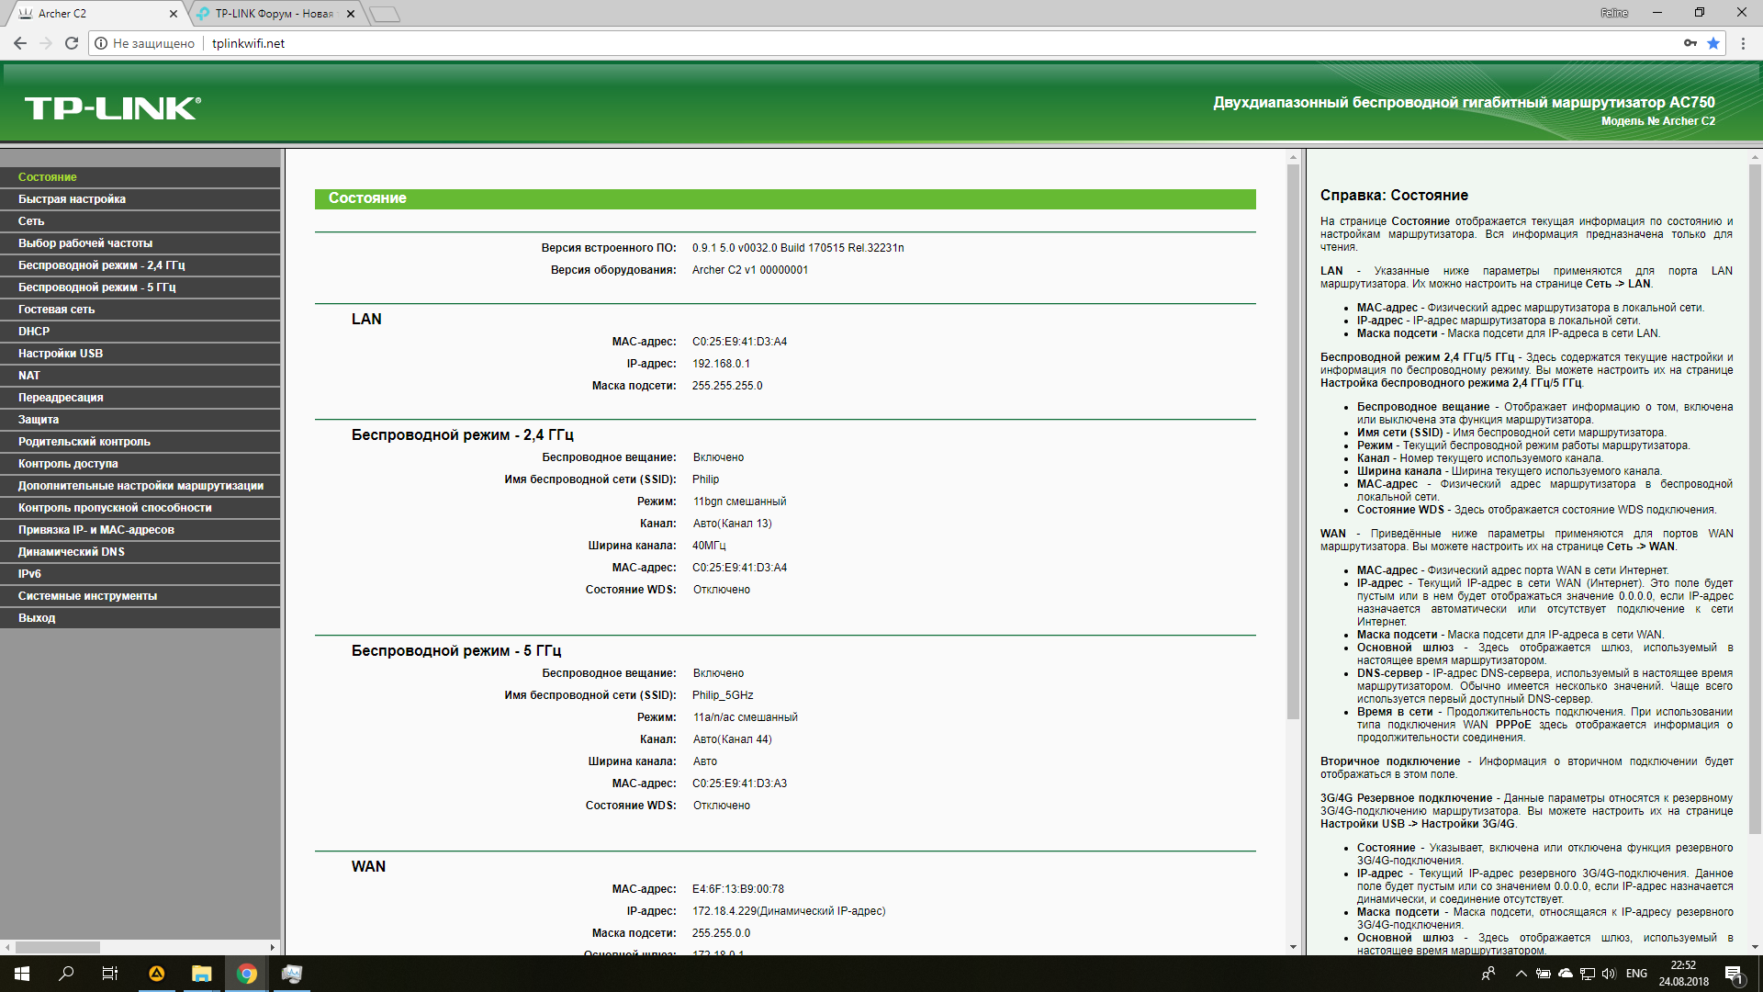Open Системные инструменты
Image resolution: width=1763 pixels, height=992 pixels.
coord(140,596)
